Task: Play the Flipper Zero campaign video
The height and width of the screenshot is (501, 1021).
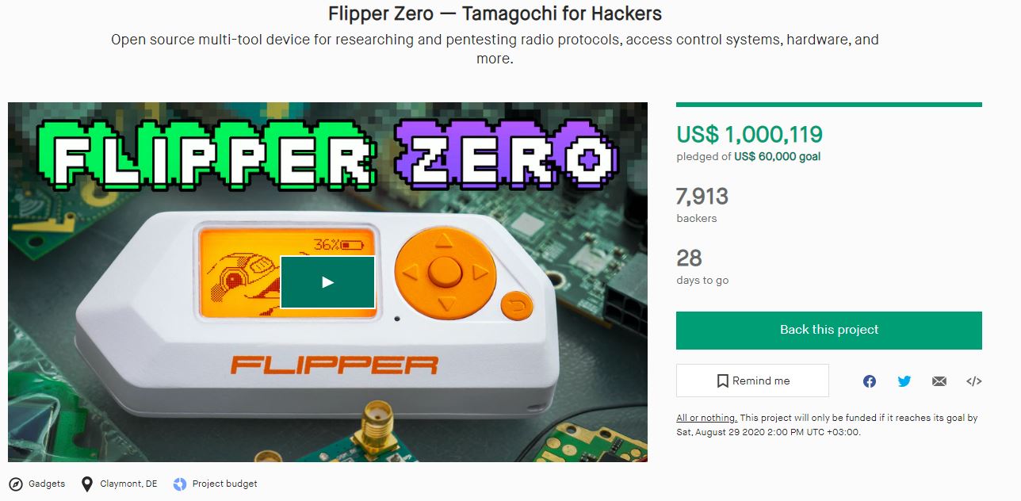Action: 327,281
